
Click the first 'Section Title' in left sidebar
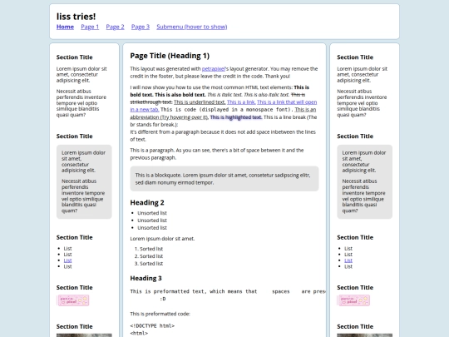coord(75,57)
